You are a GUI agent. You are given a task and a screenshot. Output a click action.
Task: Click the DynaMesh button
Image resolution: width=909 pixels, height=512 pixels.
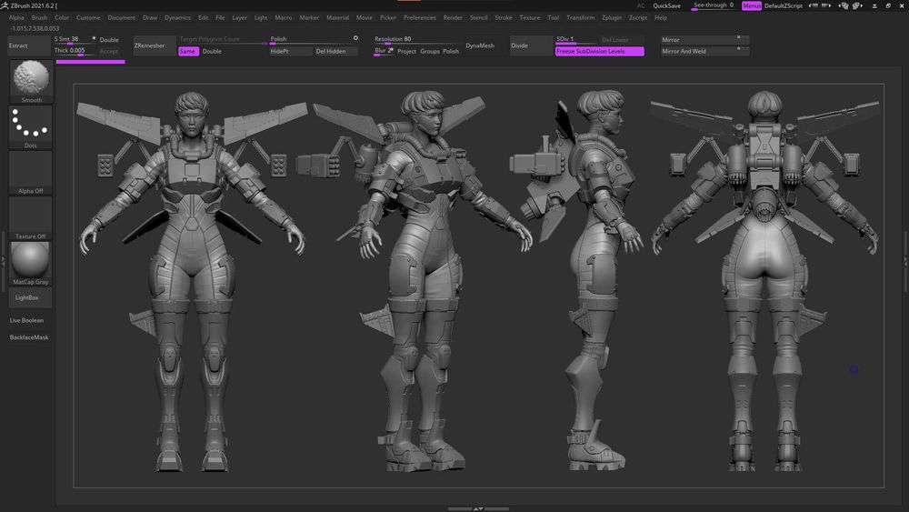point(484,45)
